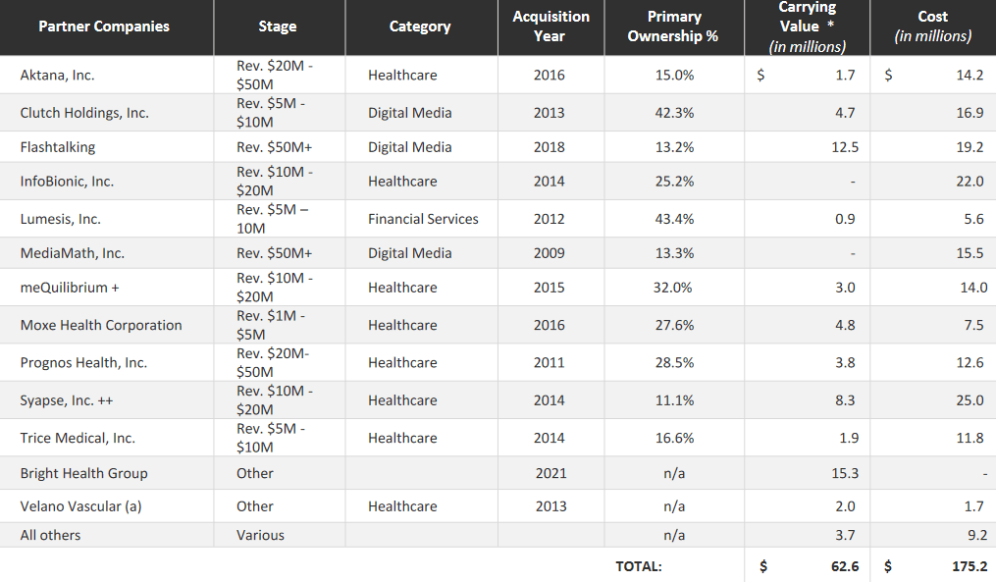Click the Primary Ownership % header
996x582 pixels.
coord(674,26)
